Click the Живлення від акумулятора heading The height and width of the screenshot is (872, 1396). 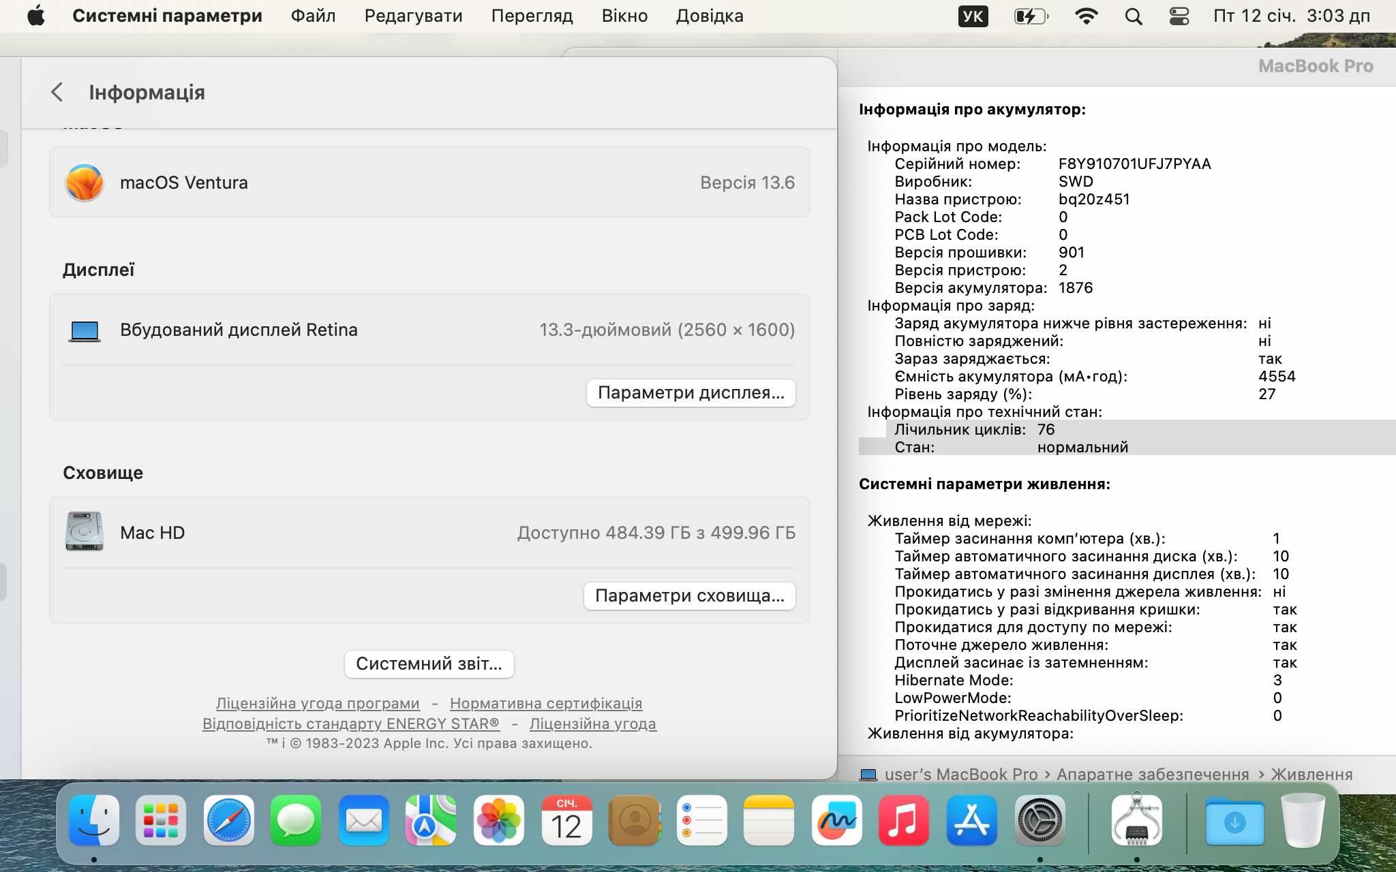point(970,733)
